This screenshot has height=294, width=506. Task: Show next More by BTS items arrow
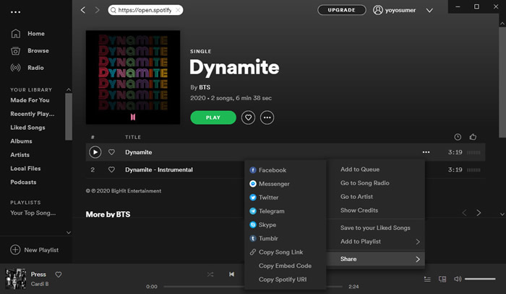[x=479, y=213]
